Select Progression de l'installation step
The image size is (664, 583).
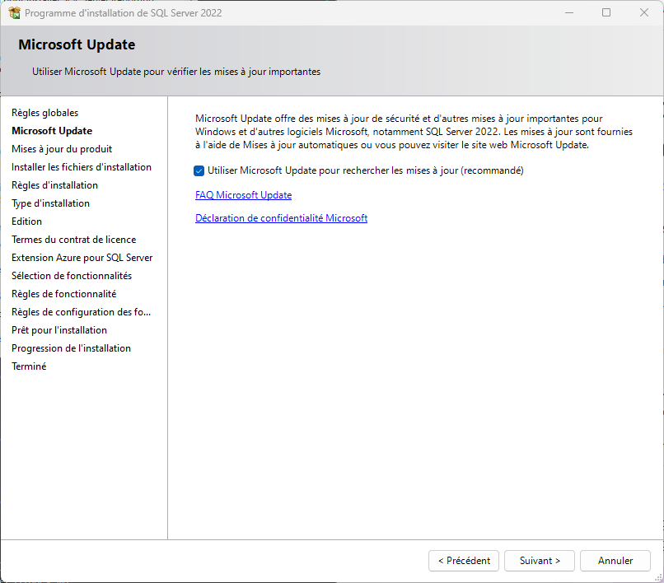click(71, 348)
